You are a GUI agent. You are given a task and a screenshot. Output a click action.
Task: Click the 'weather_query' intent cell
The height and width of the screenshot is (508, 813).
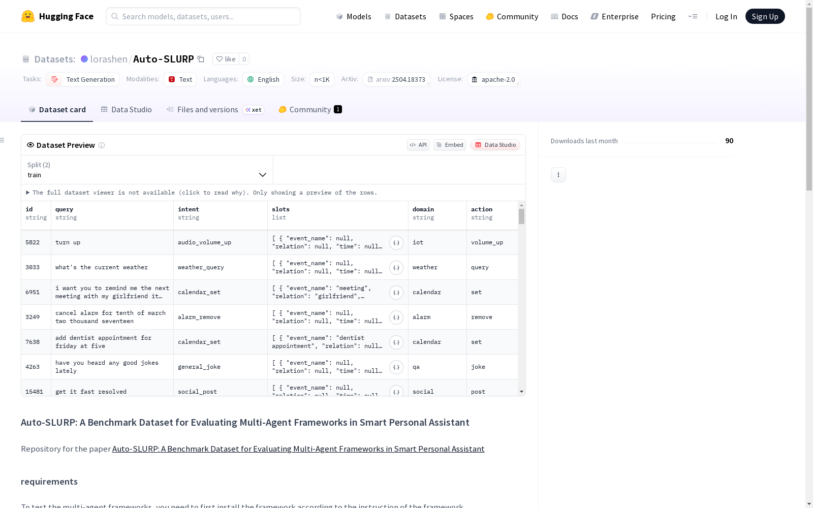[221, 268]
